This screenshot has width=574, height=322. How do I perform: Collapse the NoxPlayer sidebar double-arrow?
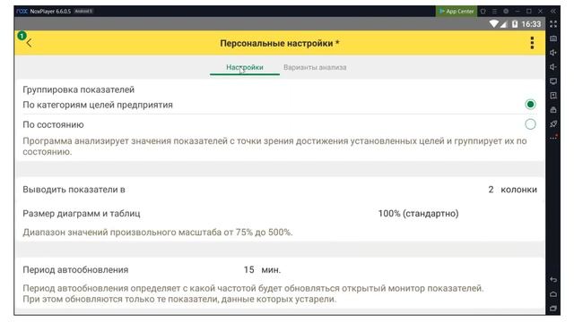click(x=552, y=12)
